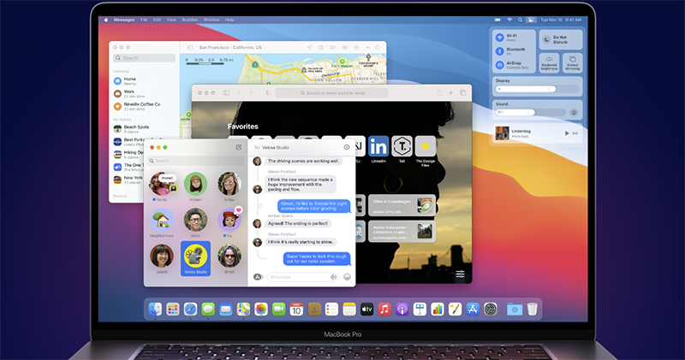Enable Do Not Disturb
This screenshot has height=360, width=685.
pyautogui.click(x=547, y=38)
